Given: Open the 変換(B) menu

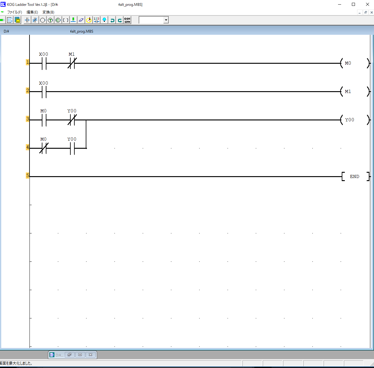Looking at the screenshot, I should (48, 12).
